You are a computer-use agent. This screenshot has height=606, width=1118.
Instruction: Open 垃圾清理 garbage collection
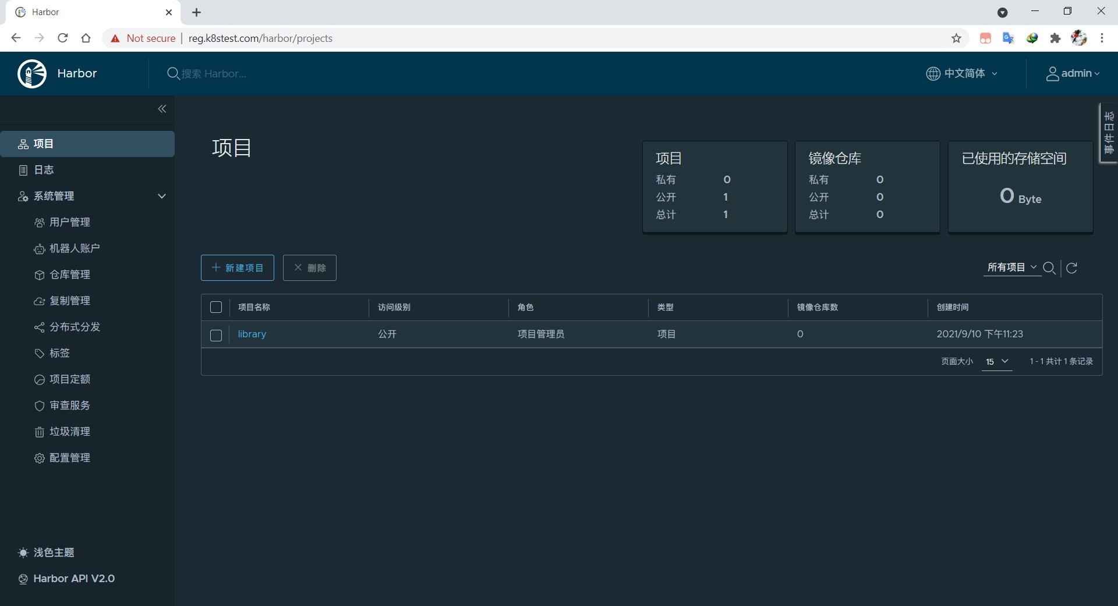(70, 432)
